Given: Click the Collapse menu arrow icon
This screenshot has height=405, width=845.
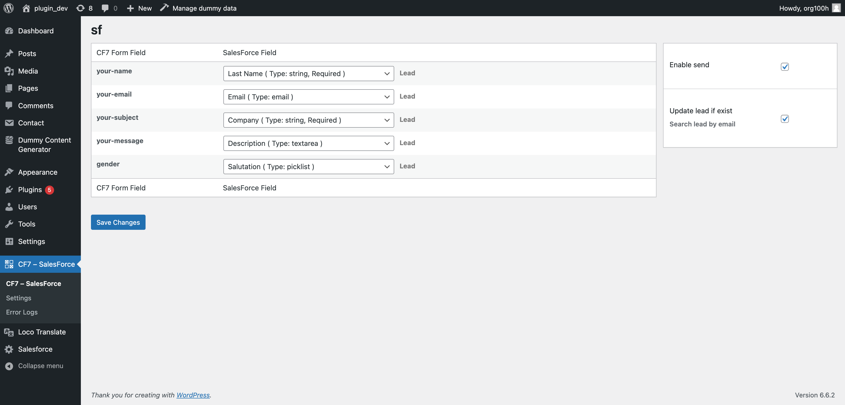Looking at the screenshot, I should tap(9, 366).
